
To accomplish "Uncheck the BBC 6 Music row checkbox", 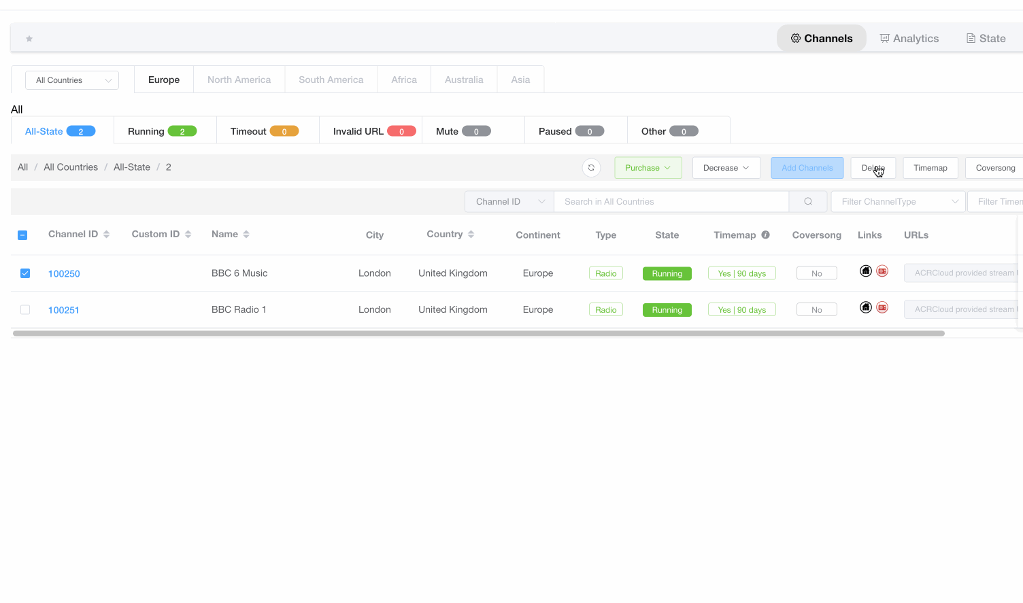I will click(25, 273).
